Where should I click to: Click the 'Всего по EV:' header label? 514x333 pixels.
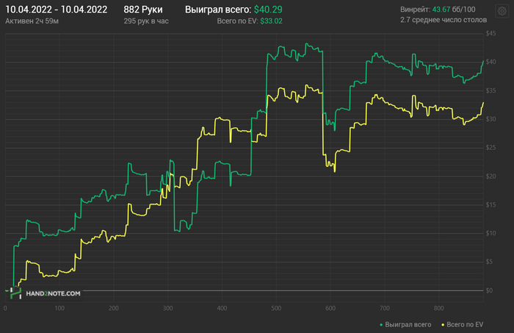(238, 21)
